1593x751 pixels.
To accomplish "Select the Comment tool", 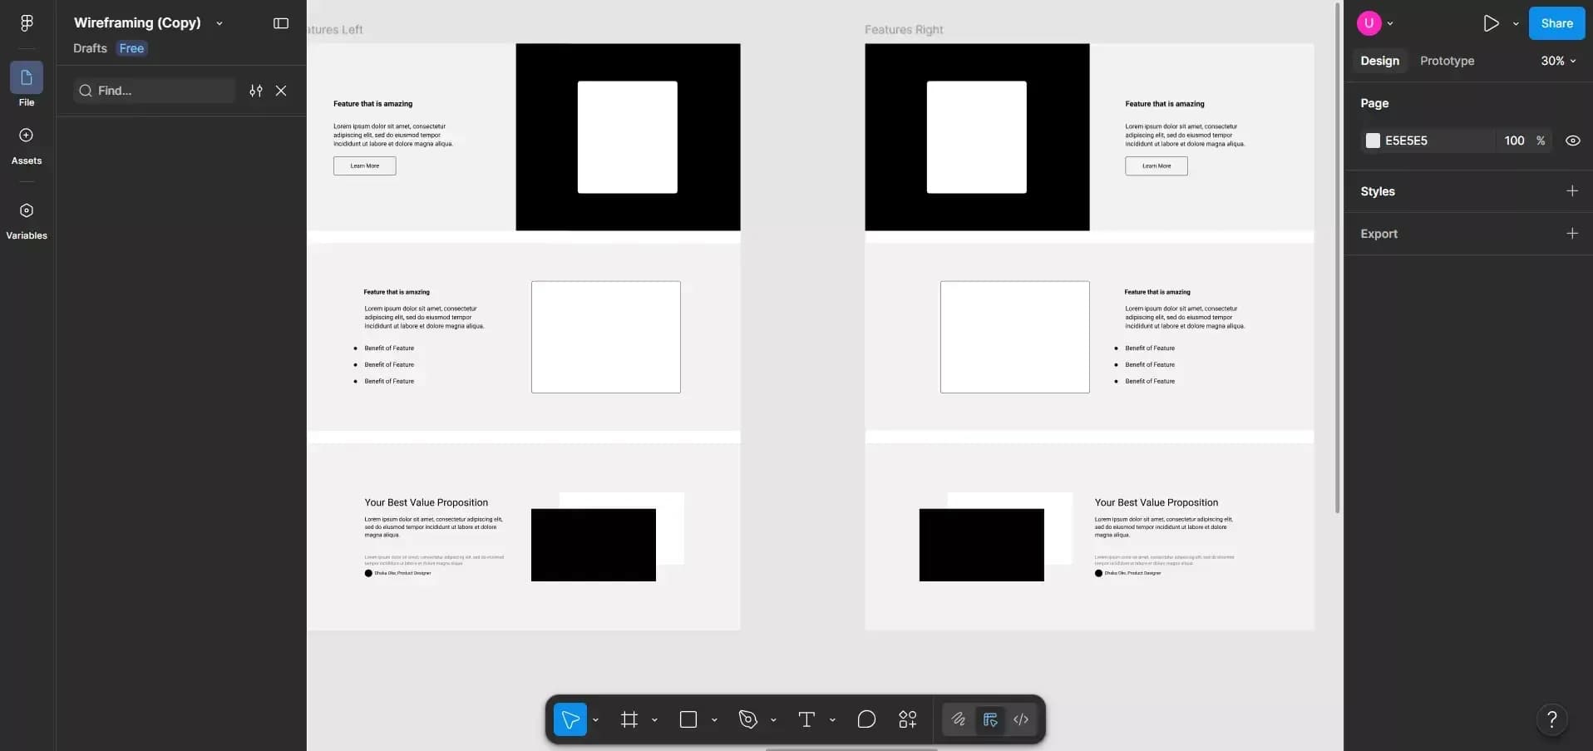I will pyautogui.click(x=866, y=719).
